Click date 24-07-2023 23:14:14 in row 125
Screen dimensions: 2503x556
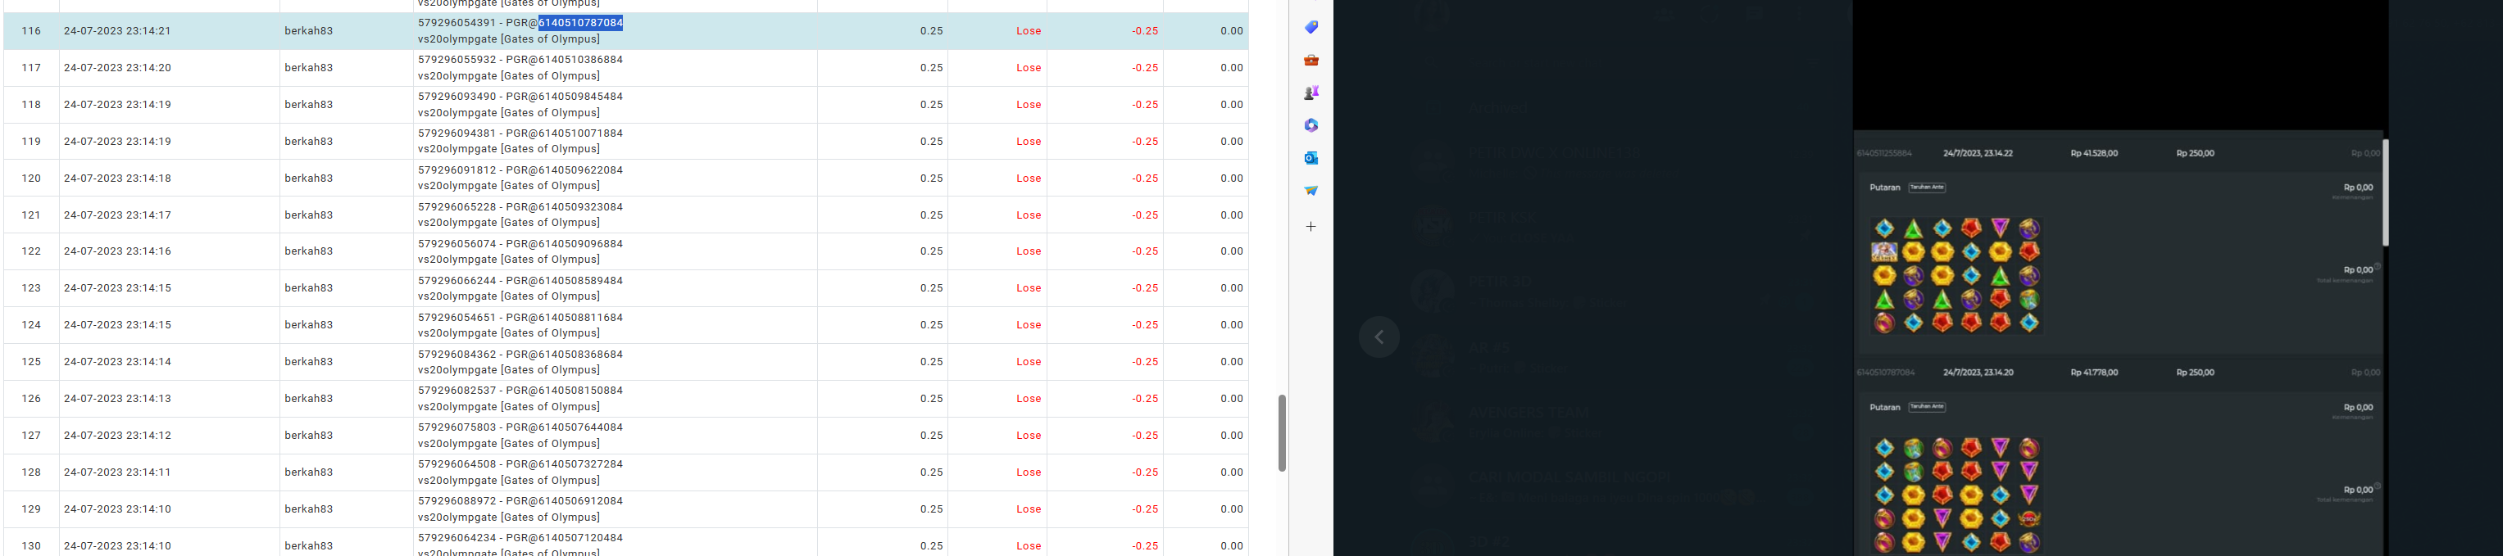[117, 362]
